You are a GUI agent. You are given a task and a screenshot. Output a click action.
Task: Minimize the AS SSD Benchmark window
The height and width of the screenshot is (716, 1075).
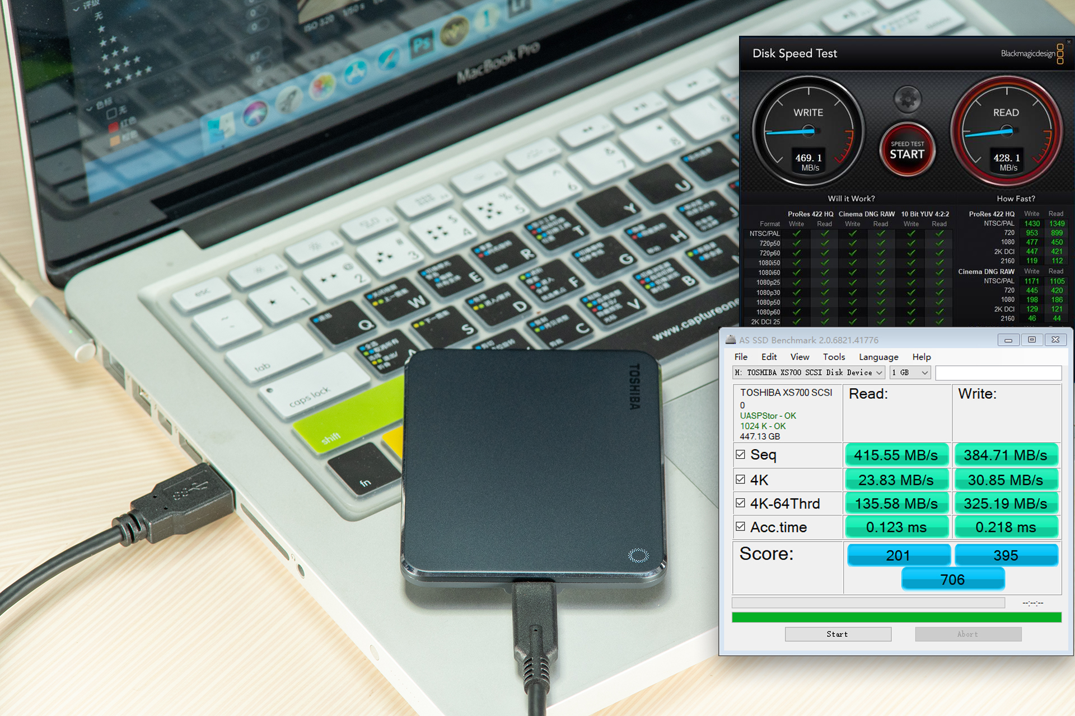click(x=1008, y=340)
